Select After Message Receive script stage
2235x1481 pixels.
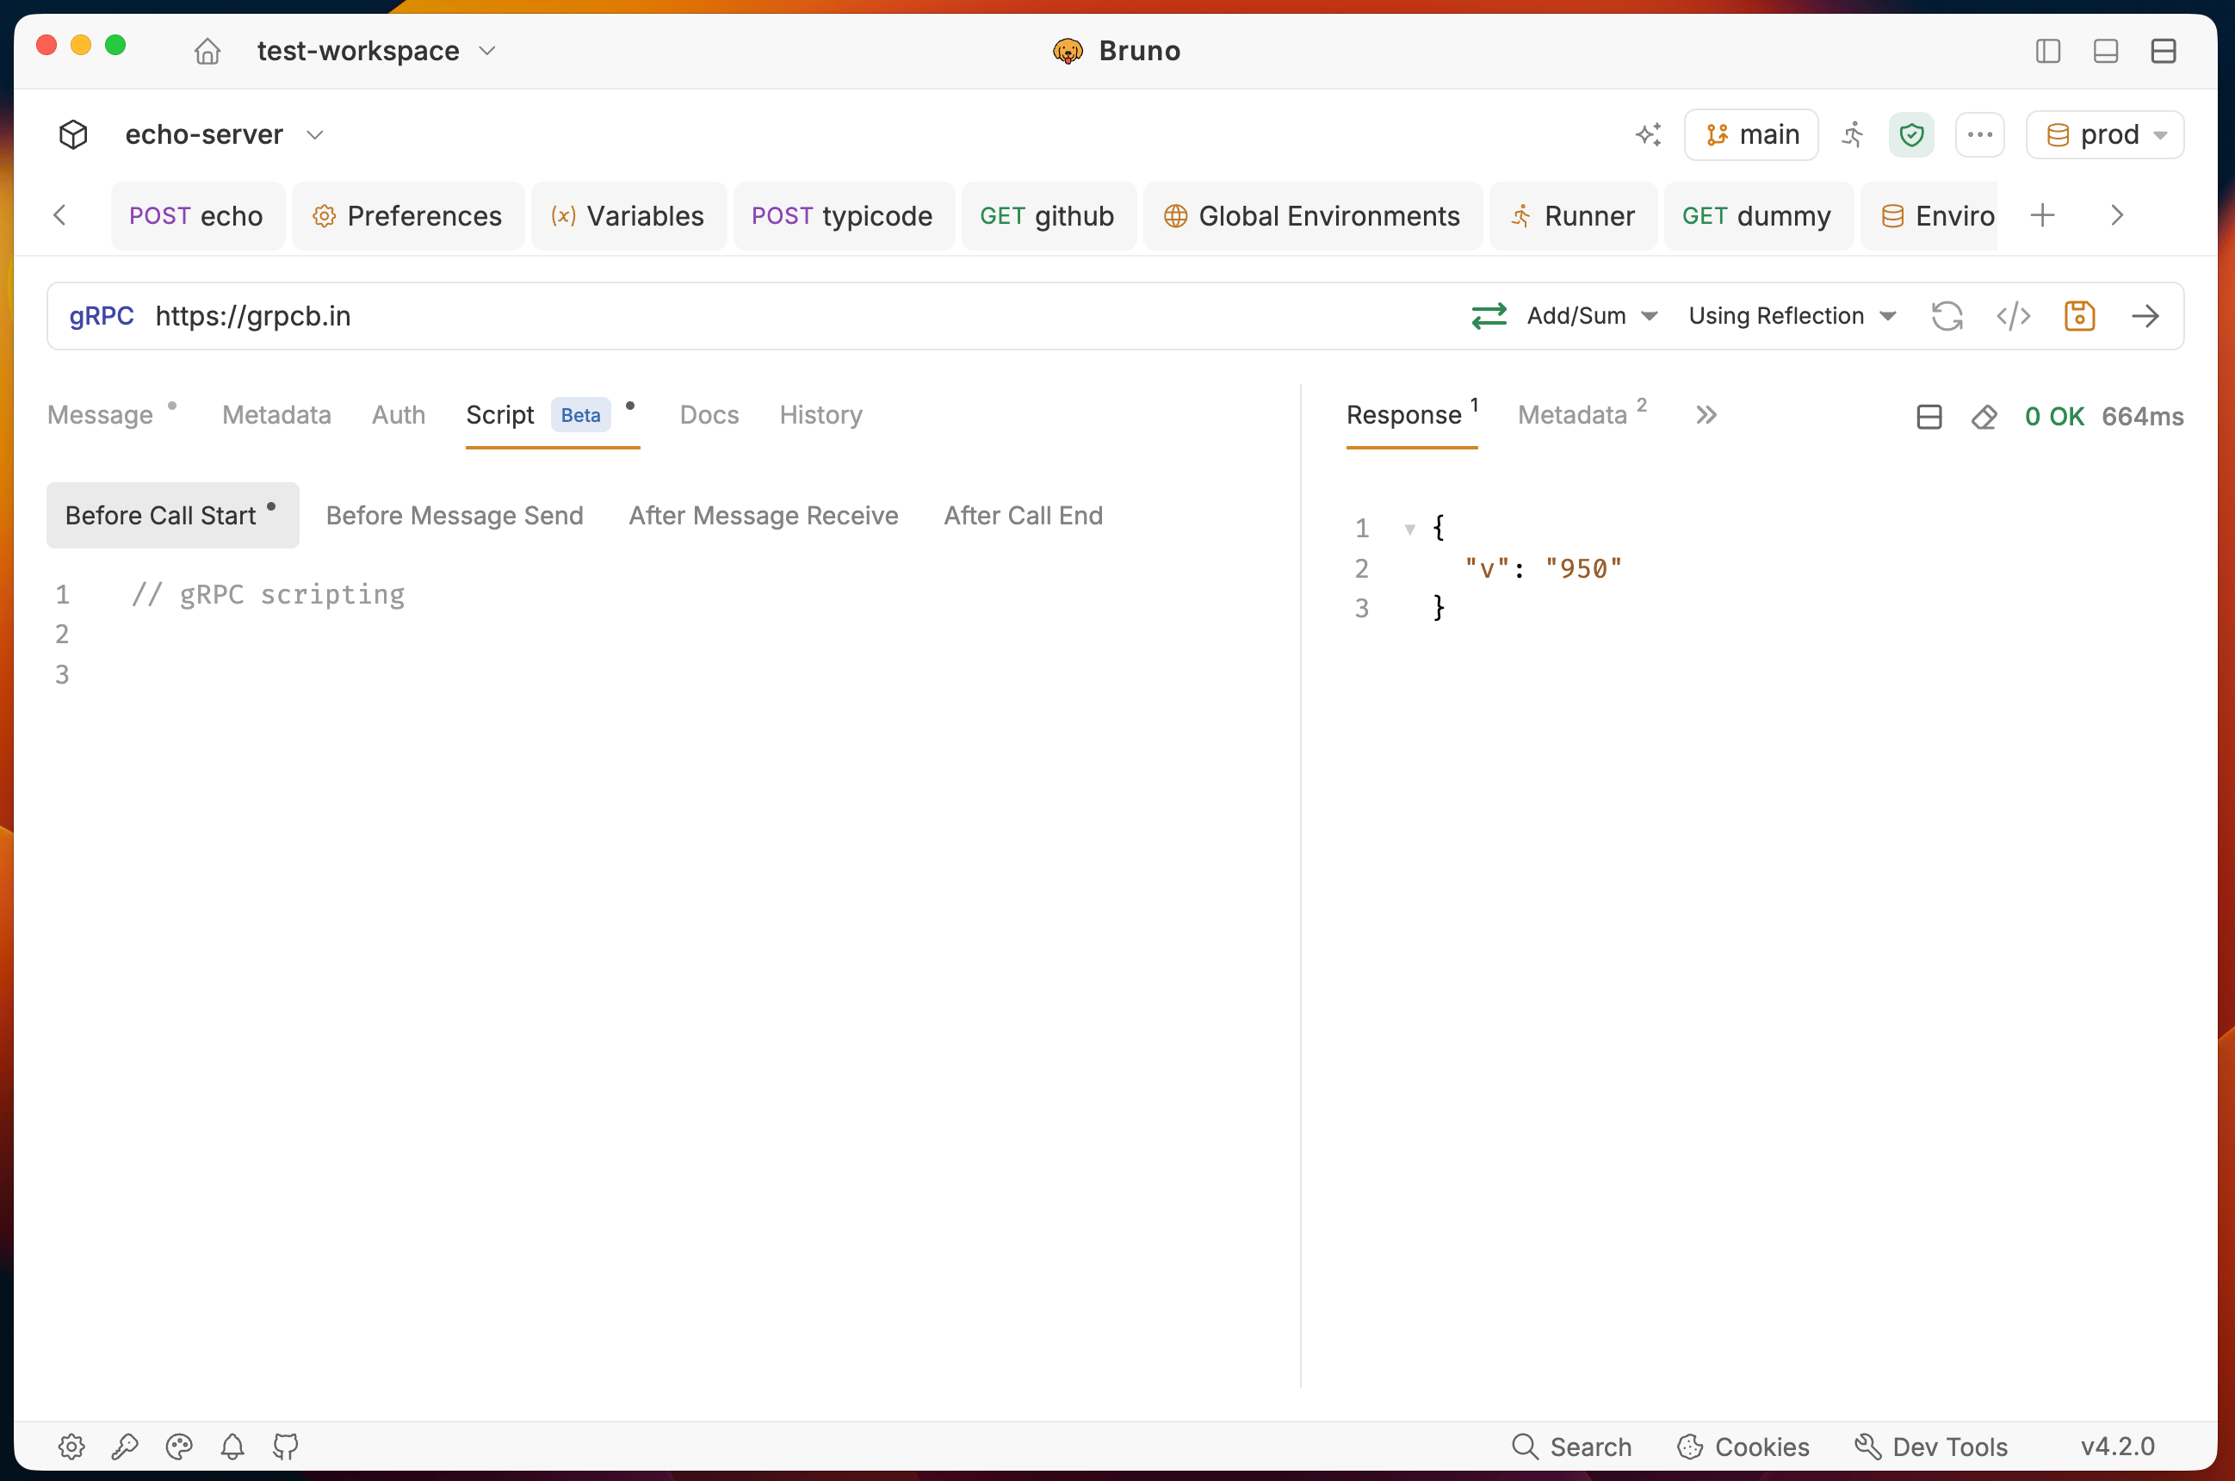[763, 516]
